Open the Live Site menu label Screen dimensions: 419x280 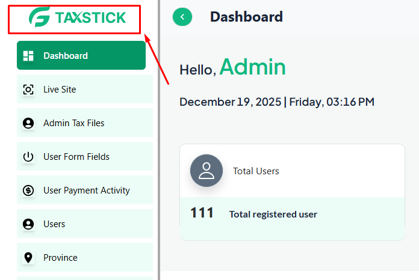coord(60,90)
